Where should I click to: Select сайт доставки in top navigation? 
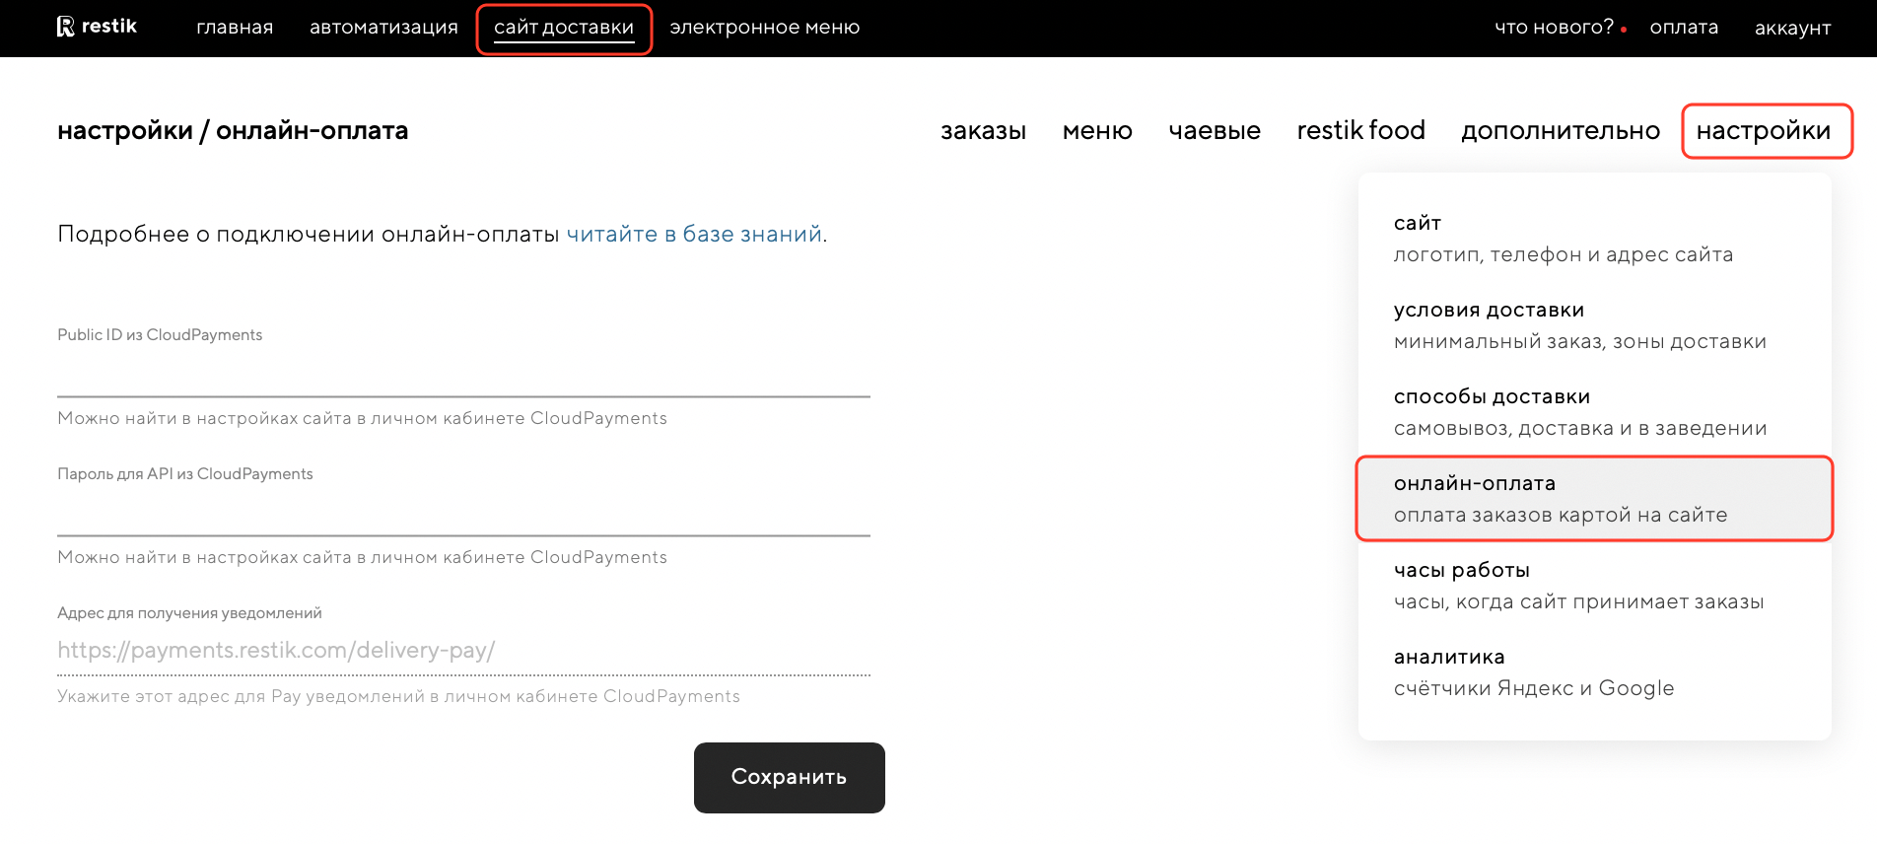point(564,29)
